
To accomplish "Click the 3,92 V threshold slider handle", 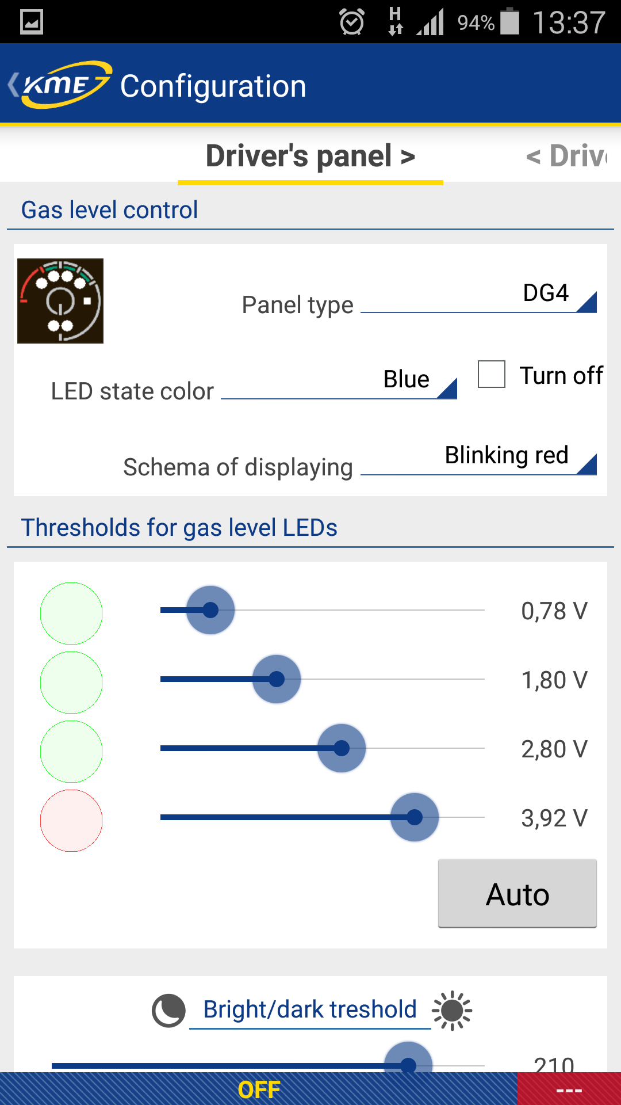I will (x=414, y=817).
